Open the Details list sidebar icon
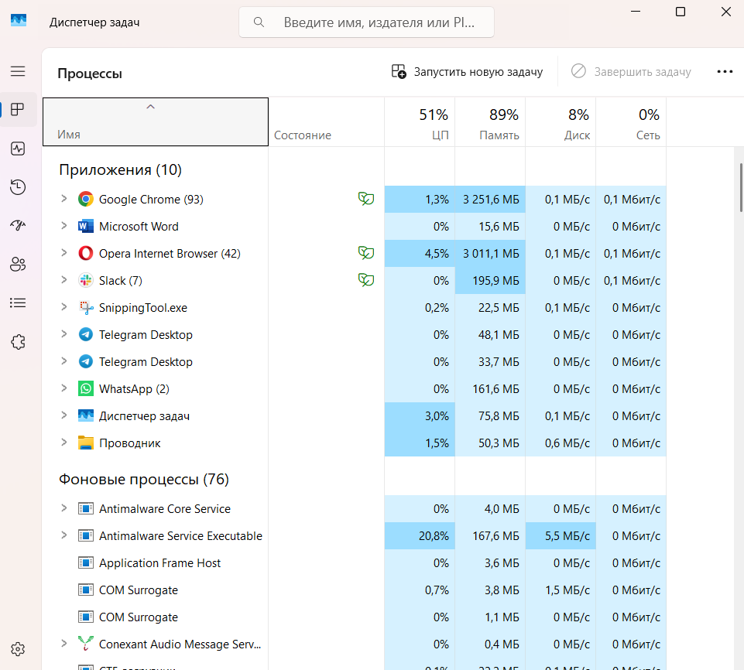This screenshot has height=670, width=744. 18,303
